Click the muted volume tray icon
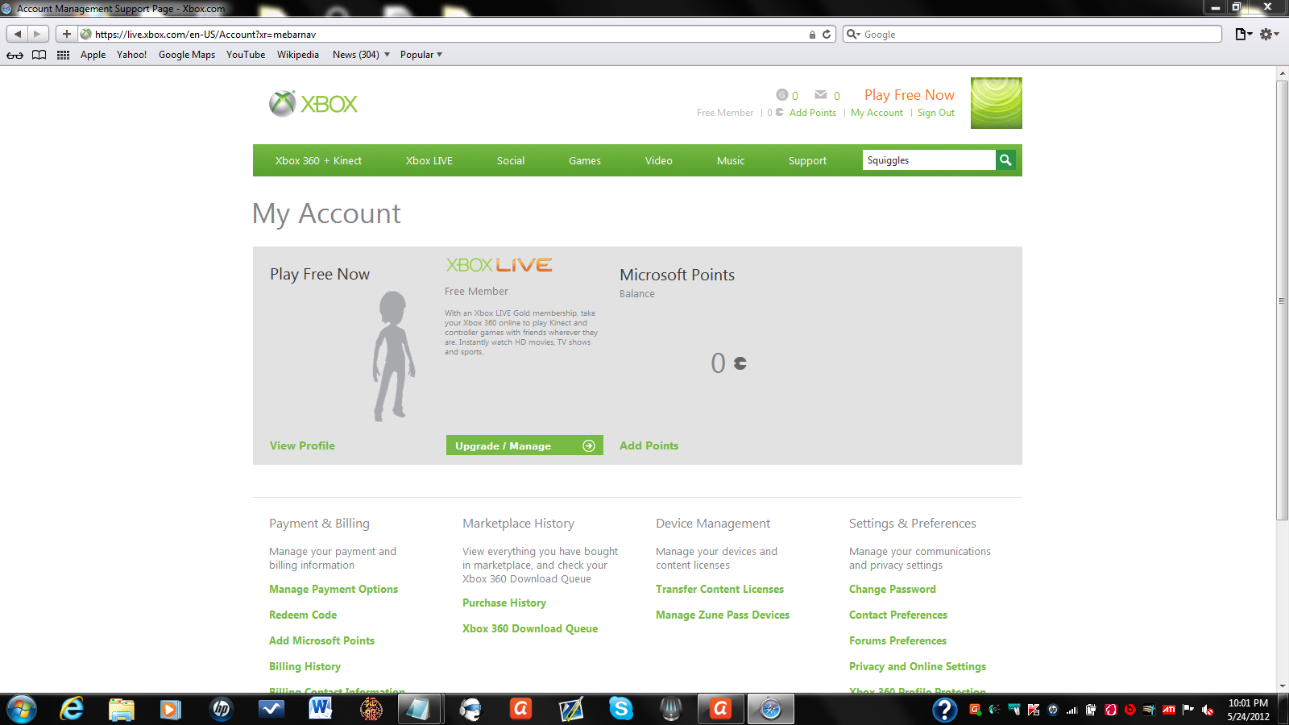1289x725 pixels. tap(1208, 710)
